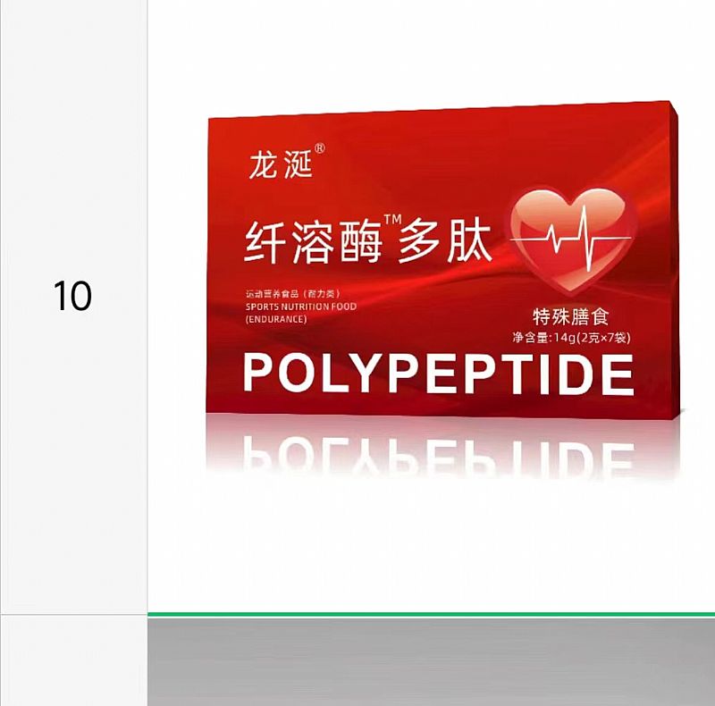
Task: Click the empty row header below 10
Action: [73, 660]
